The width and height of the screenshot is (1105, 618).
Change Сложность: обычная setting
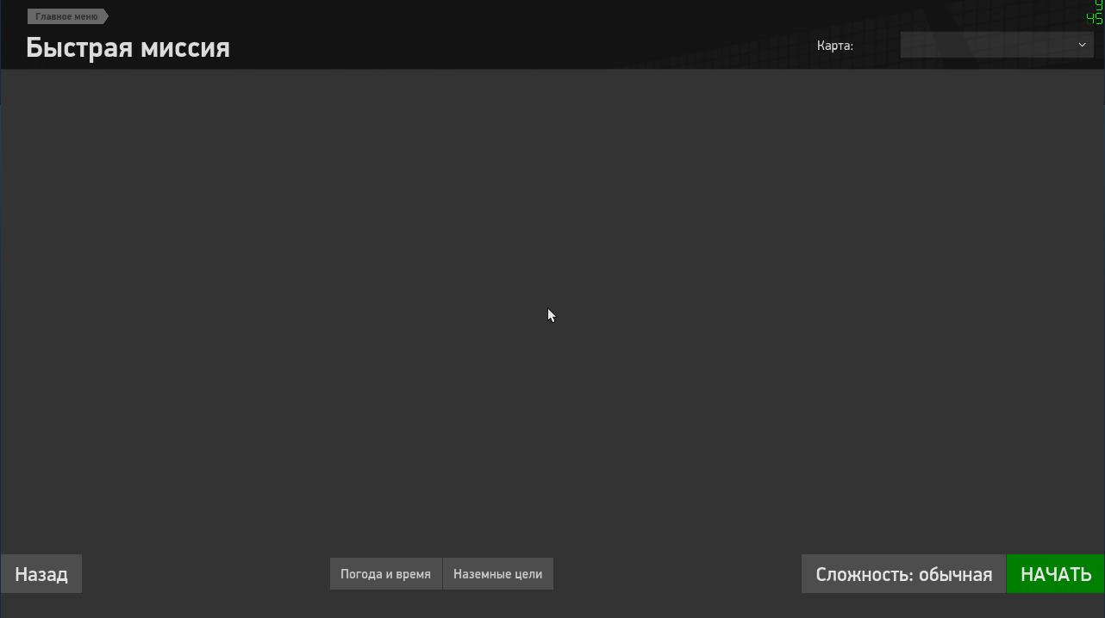tap(903, 574)
